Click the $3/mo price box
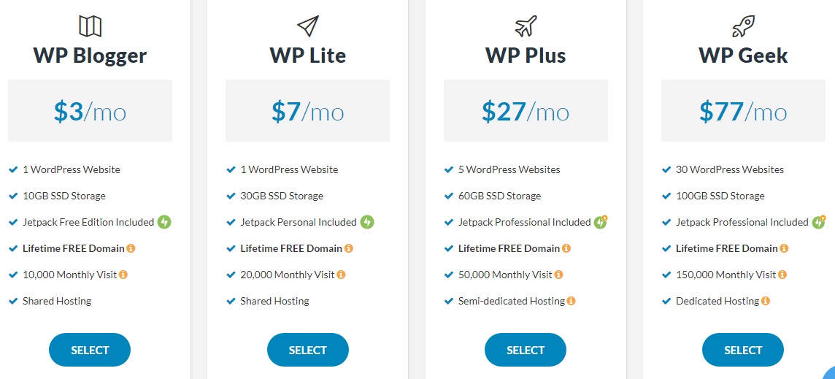Image resolution: width=835 pixels, height=379 pixels. 90,111
